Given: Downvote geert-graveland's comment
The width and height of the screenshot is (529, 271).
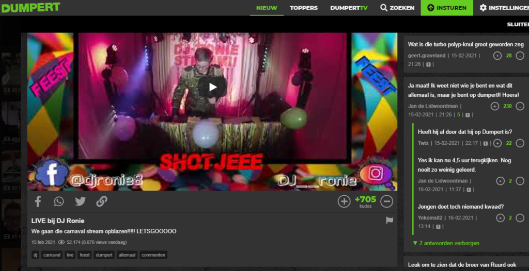Looking at the screenshot, I should (x=520, y=56).
